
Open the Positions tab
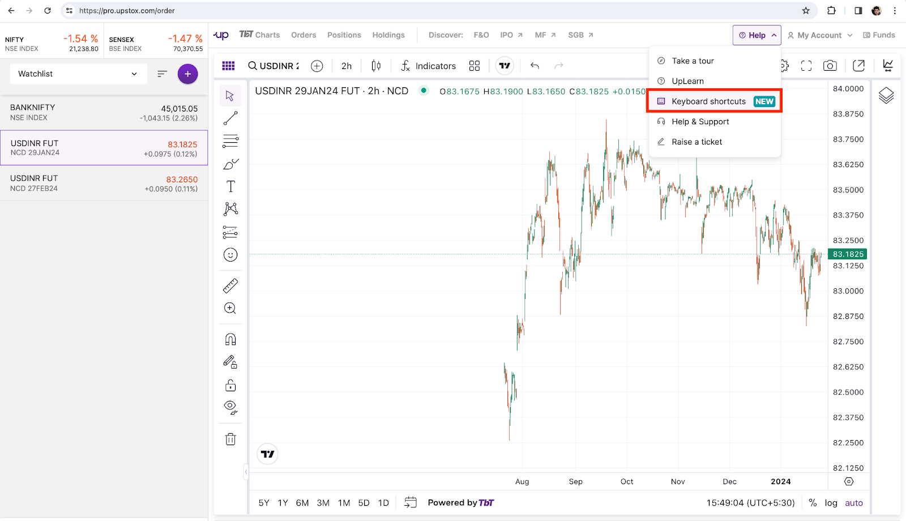(x=344, y=35)
